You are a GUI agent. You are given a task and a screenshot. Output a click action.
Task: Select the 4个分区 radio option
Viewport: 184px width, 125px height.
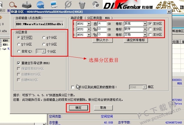(x=44, y=38)
